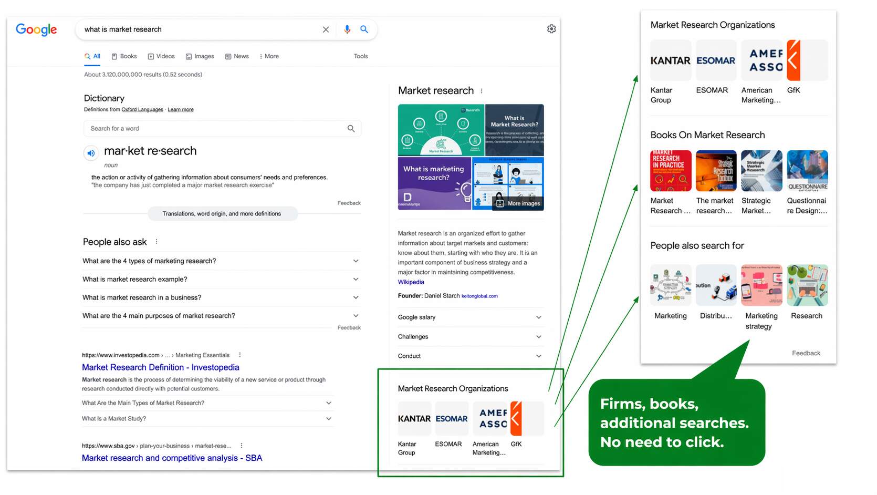
Task: Click the dictionary 'Learn more' link
Action: point(181,109)
